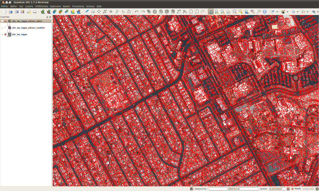Click the Zoom Out magnifier tool
Screen dimensions: 319x191
coord(222,12)
